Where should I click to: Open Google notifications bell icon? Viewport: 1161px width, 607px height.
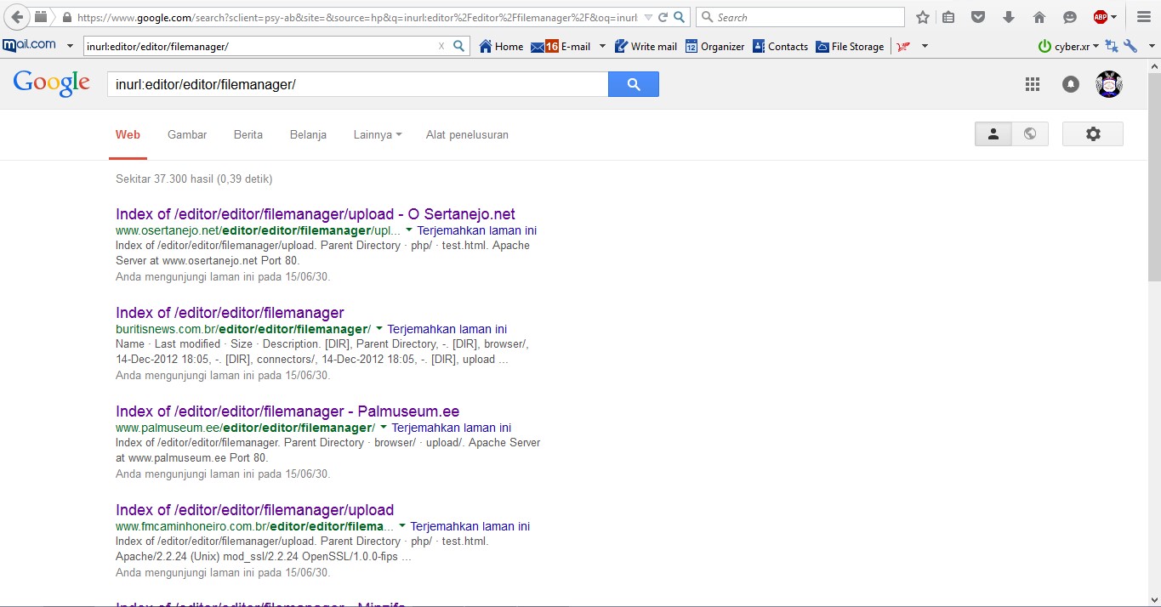[1071, 84]
